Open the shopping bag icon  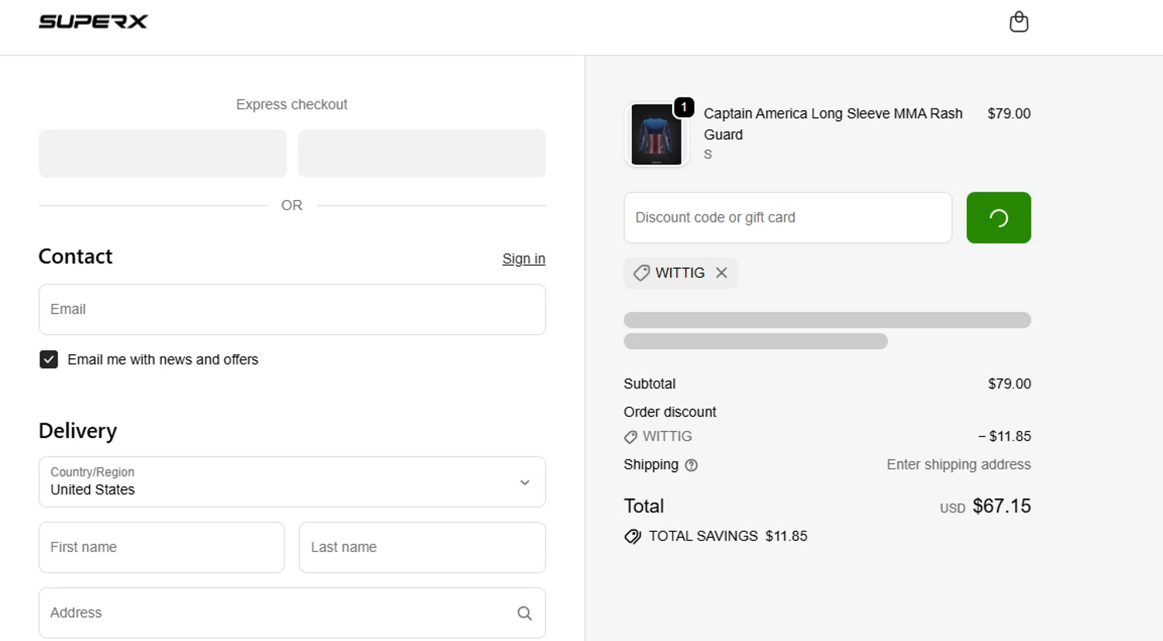tap(1019, 22)
